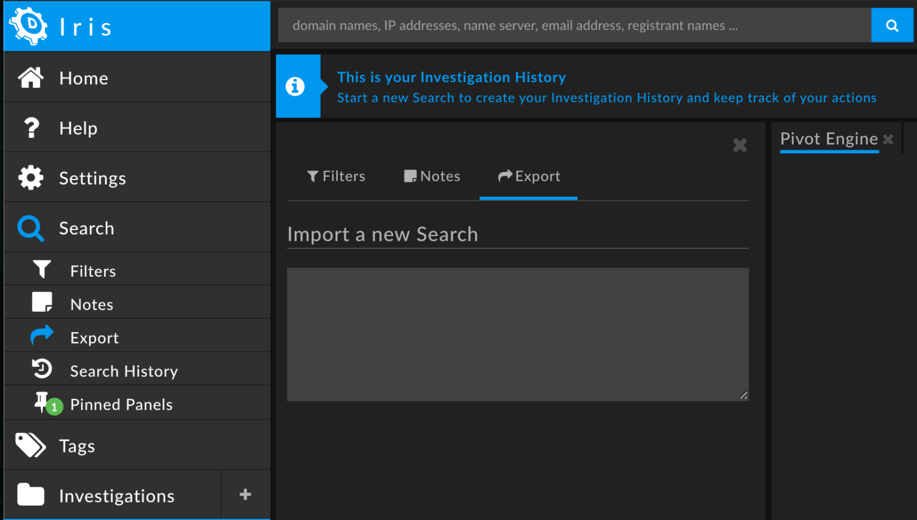Add a new investigation with plus button
917x520 pixels.
(245, 494)
